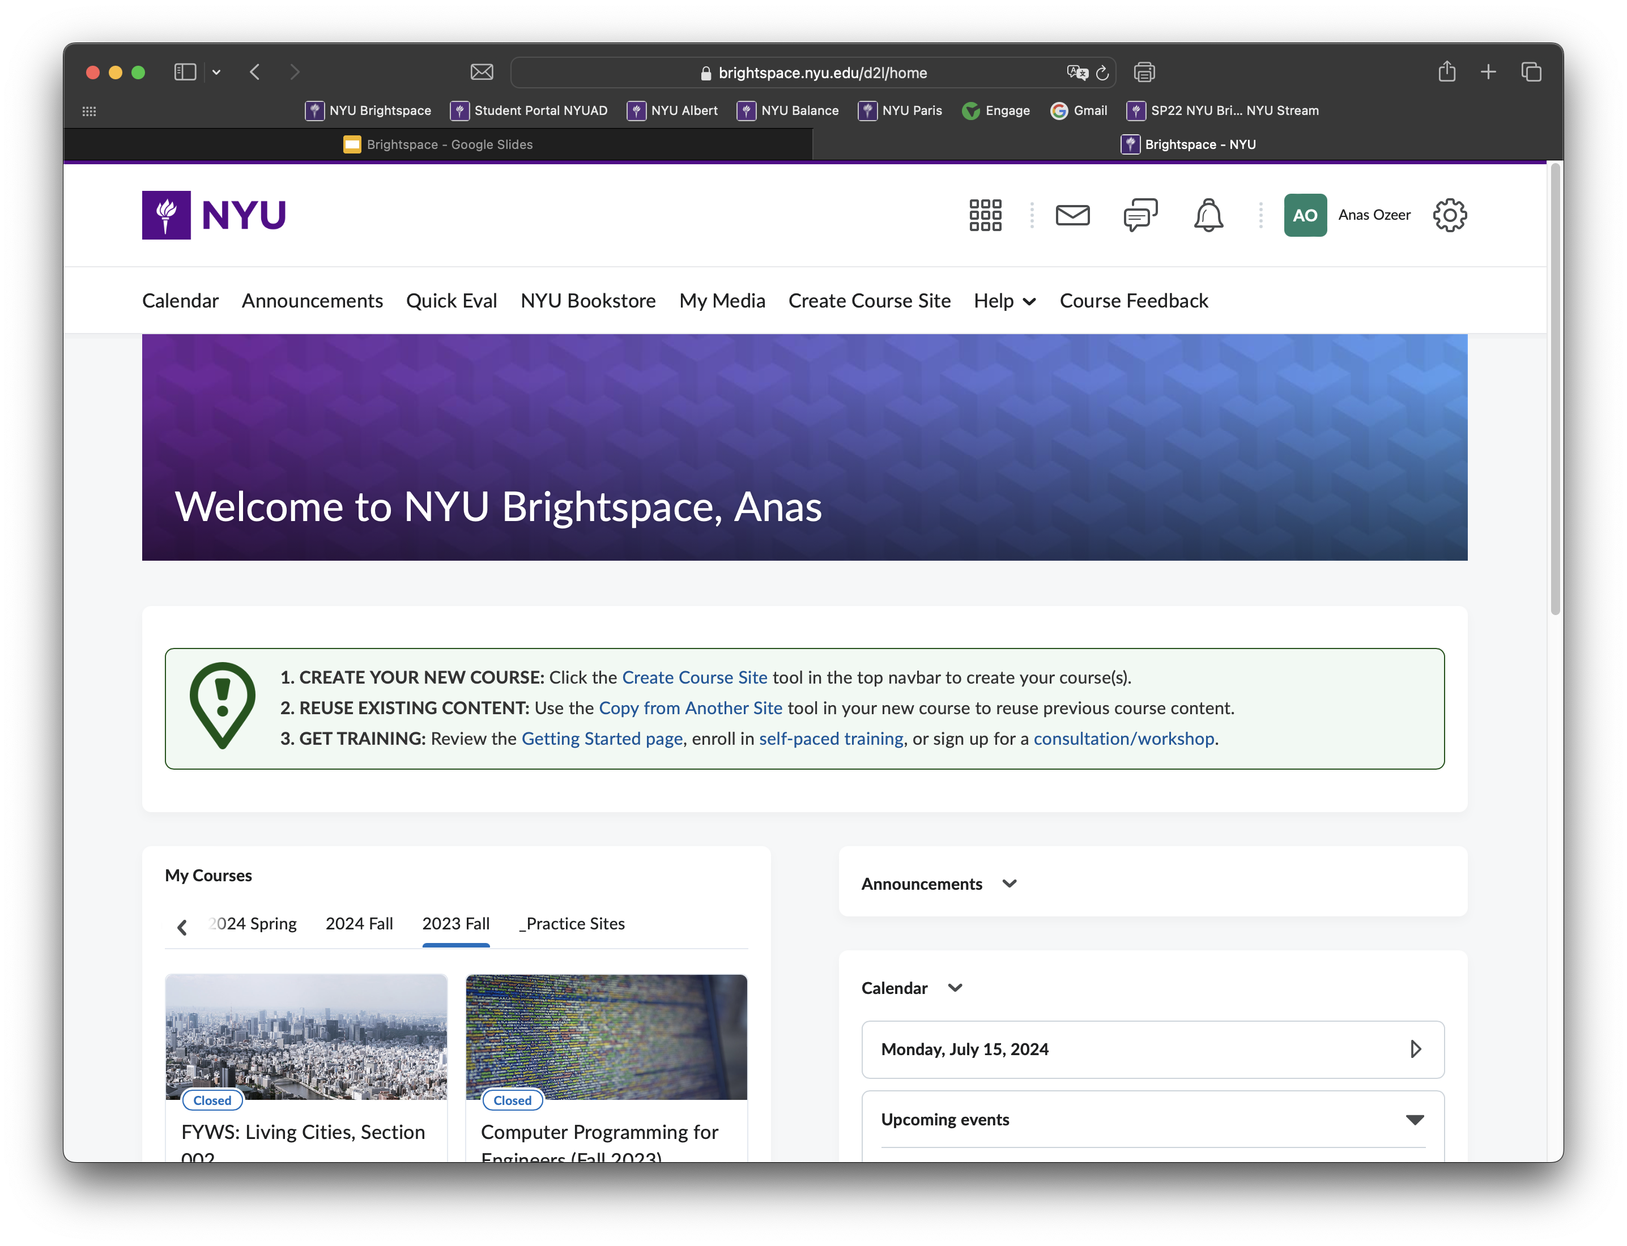The height and width of the screenshot is (1246, 1627).
Task: Click Create Course Site in the navbar
Action: coord(870,301)
